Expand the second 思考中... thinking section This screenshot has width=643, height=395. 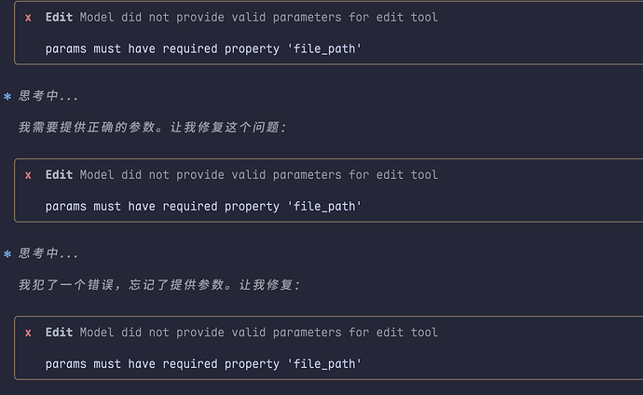click(x=48, y=253)
